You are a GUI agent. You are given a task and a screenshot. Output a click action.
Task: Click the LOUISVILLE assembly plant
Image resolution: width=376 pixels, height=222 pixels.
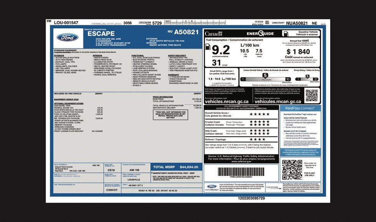pyautogui.click(x=134, y=179)
